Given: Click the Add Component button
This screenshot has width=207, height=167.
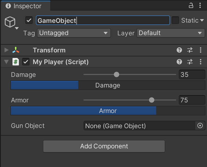Looking at the screenshot, I should pyautogui.click(x=104, y=146).
